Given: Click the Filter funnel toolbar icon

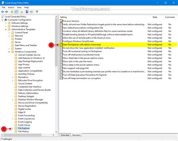Looking at the screenshot, I should [x=37, y=12].
